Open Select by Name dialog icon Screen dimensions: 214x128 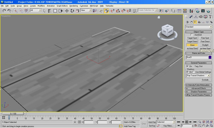point(49,11)
